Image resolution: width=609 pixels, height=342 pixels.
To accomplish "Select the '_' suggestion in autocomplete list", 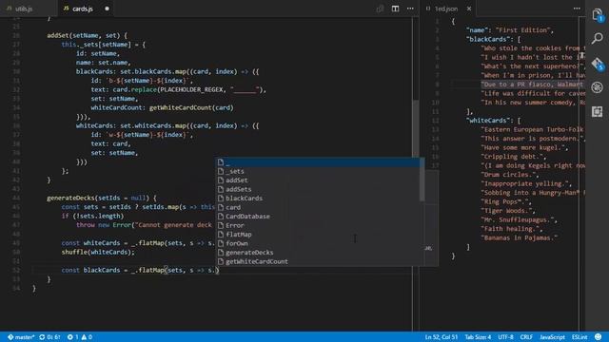I will (317, 162).
